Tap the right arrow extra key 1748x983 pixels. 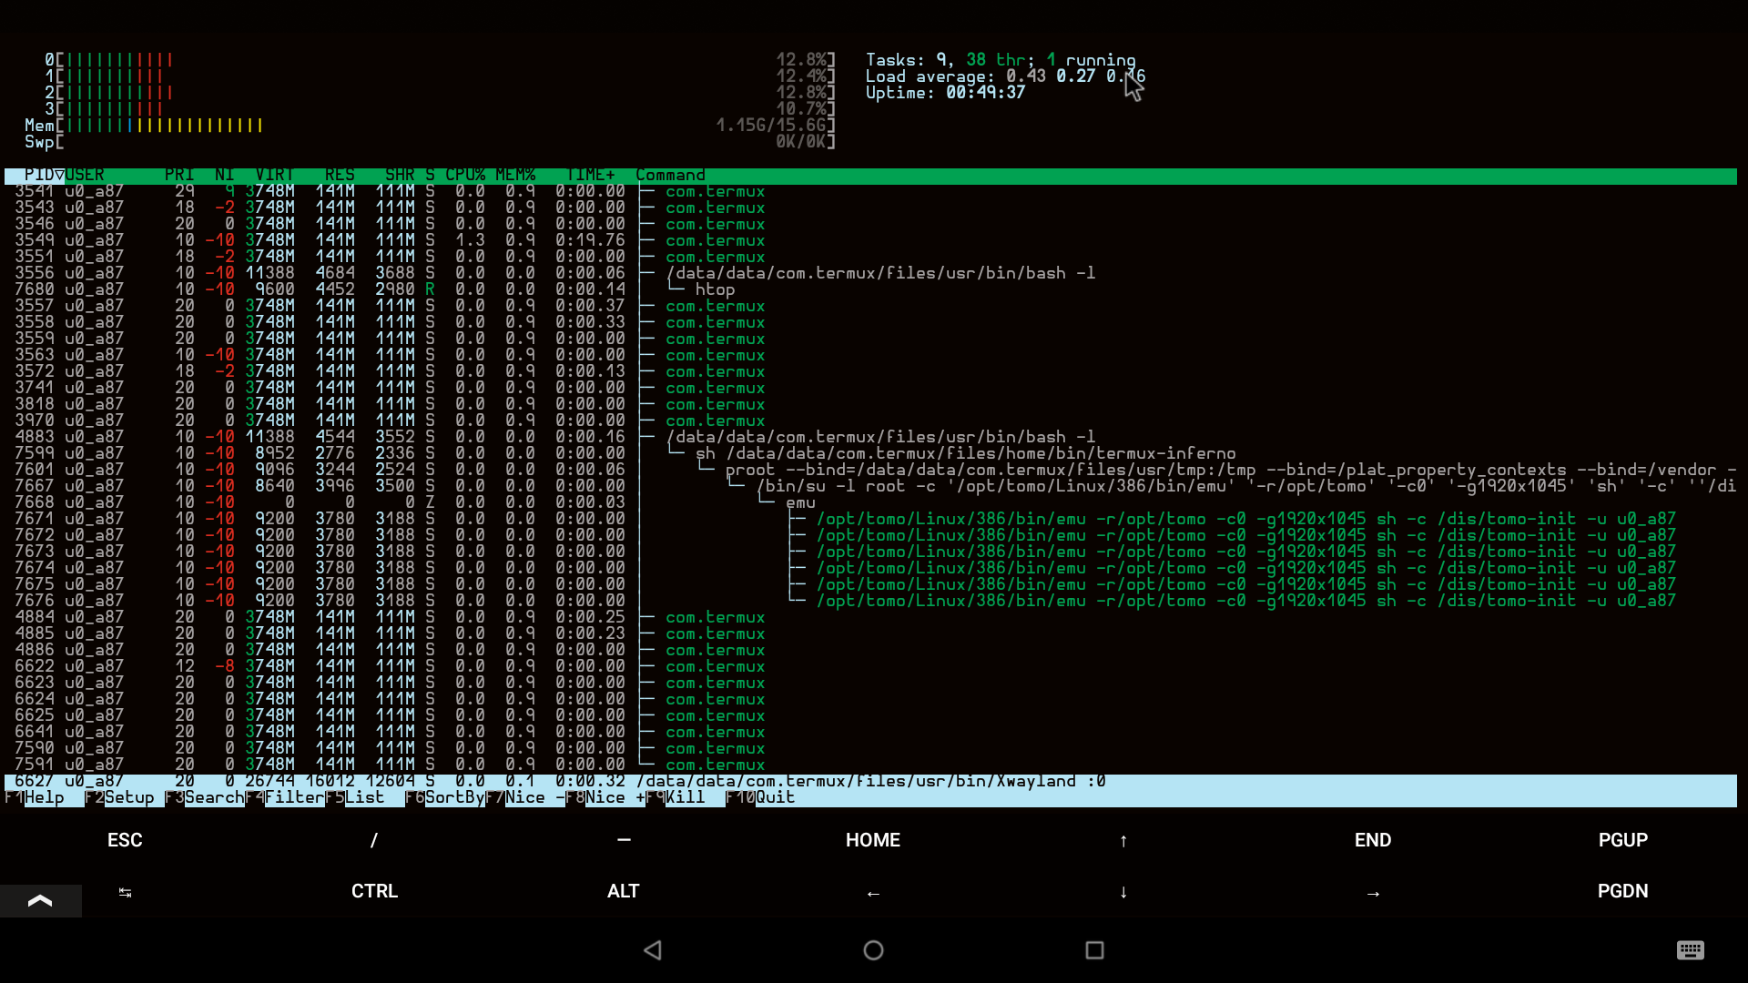pyautogui.click(x=1373, y=892)
